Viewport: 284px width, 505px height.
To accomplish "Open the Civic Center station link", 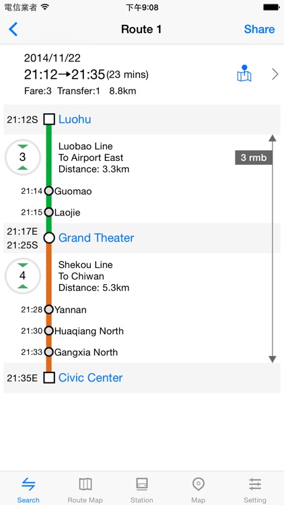I will [90, 378].
